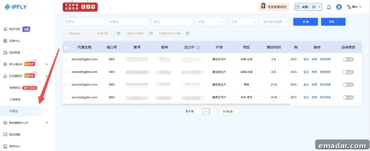Open the 10 条/页 page size dropdown

pyautogui.click(x=229, y=112)
